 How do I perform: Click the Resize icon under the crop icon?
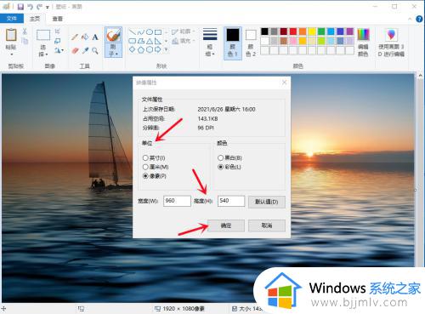[58, 41]
